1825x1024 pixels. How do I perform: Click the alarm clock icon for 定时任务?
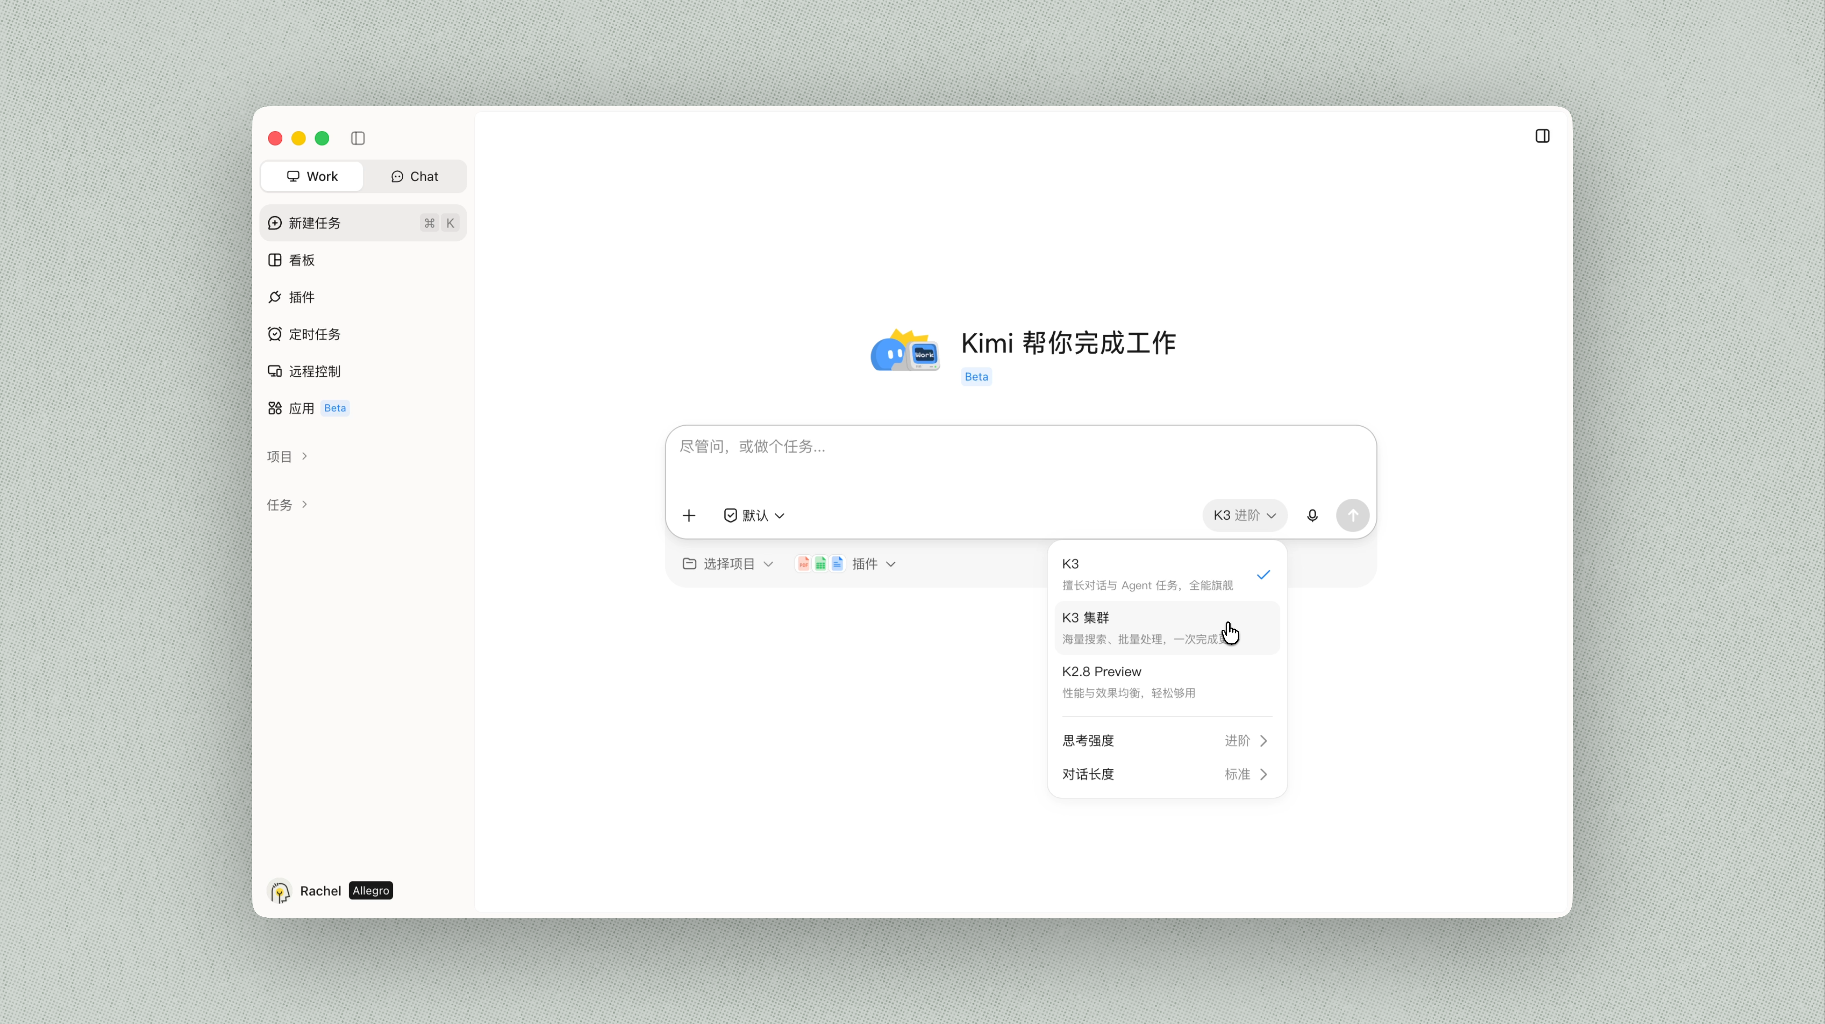[275, 334]
